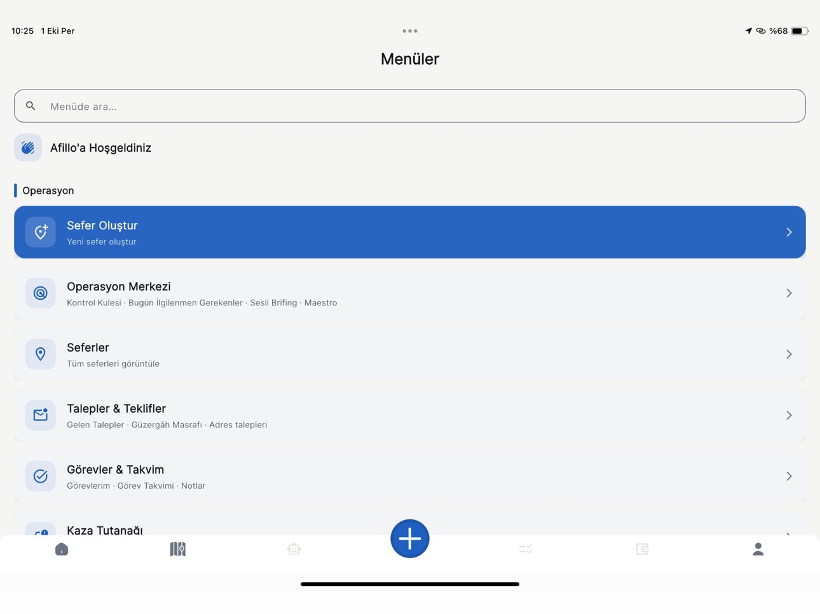Open 'Görevler & Takvim' menu title
Screen dimensions: 820x614
pos(115,469)
